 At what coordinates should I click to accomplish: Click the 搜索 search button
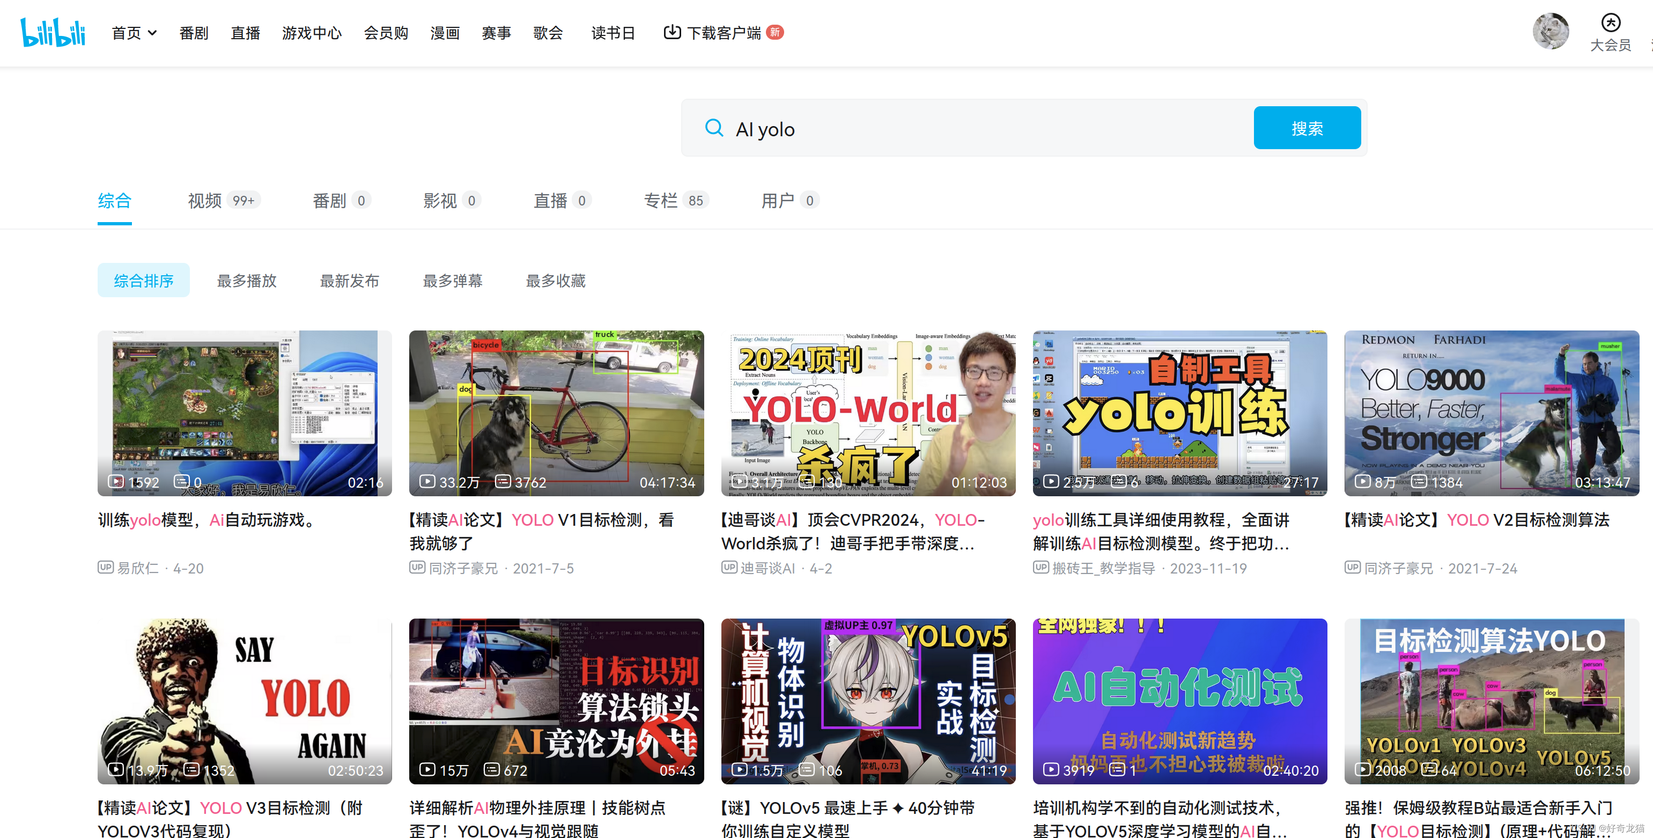tap(1307, 128)
